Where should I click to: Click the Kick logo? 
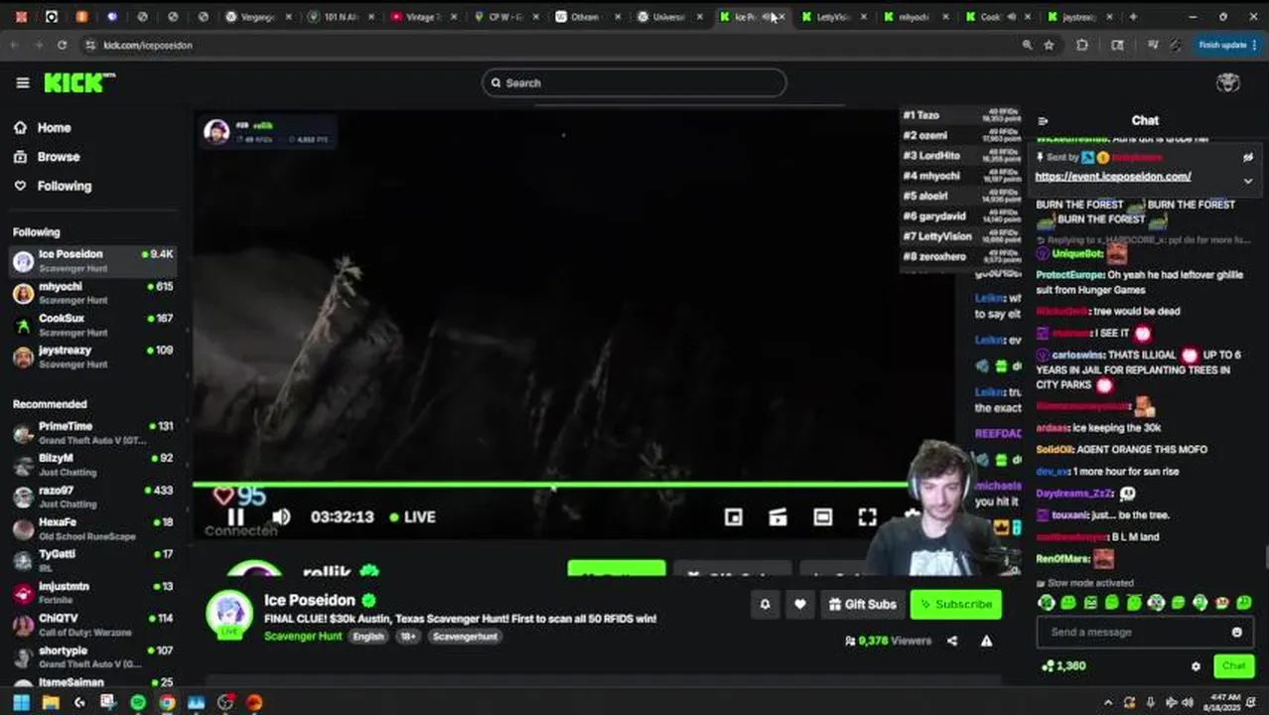coord(78,82)
